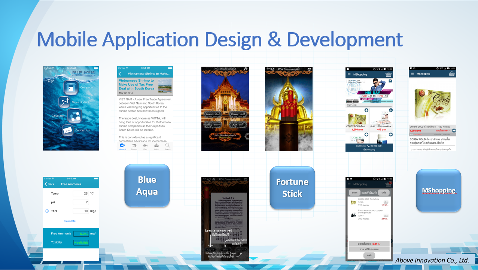Open the Price tab
The width and height of the screenshot is (478, 270).
(x=156, y=146)
